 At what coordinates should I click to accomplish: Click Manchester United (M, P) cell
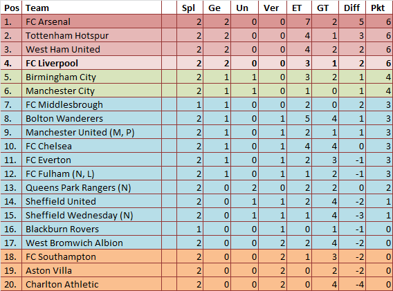(x=92, y=132)
